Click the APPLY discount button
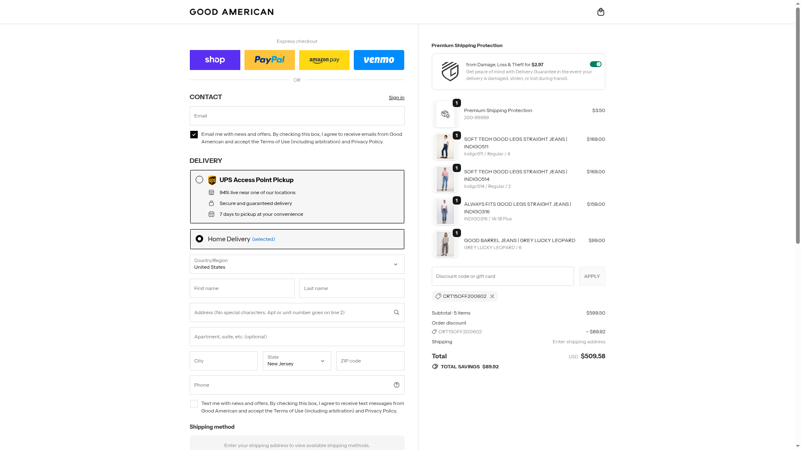801x450 pixels. tap(592, 276)
